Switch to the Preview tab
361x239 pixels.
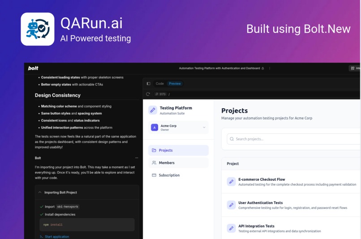pyautogui.click(x=175, y=84)
